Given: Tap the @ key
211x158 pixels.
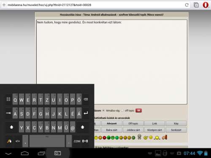Looking at the screenshot, I should (73, 127).
